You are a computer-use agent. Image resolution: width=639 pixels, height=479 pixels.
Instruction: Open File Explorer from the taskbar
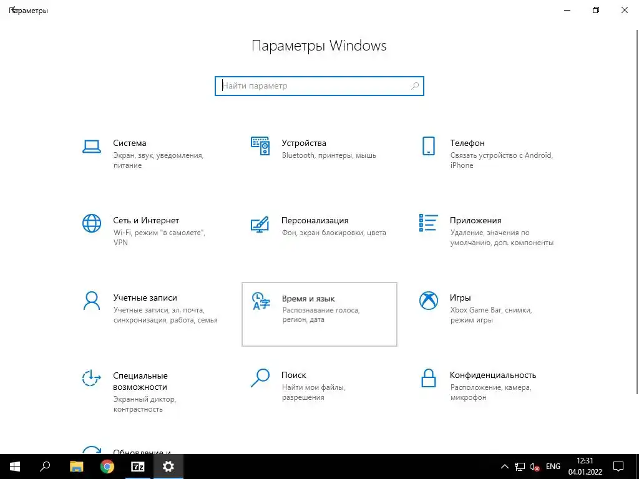76,467
